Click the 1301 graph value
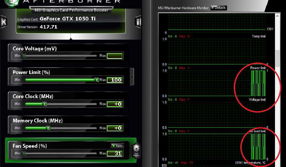Image resolution: width=286 pixels, height=167 pixels. pyautogui.click(x=270, y=29)
